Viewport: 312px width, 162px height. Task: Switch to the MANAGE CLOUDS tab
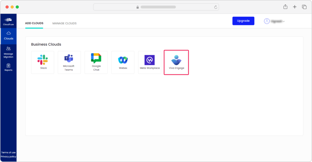(64, 23)
